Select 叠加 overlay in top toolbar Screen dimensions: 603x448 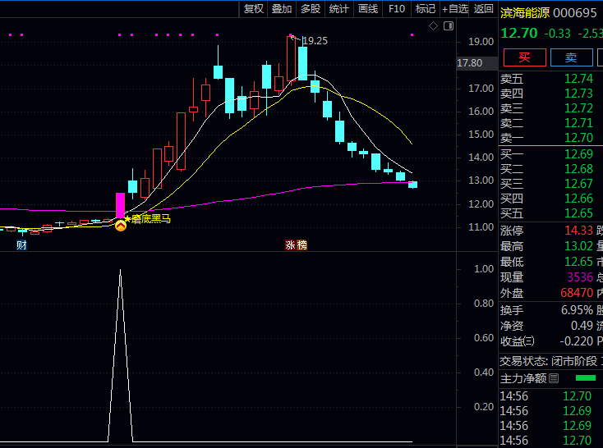tap(282, 9)
